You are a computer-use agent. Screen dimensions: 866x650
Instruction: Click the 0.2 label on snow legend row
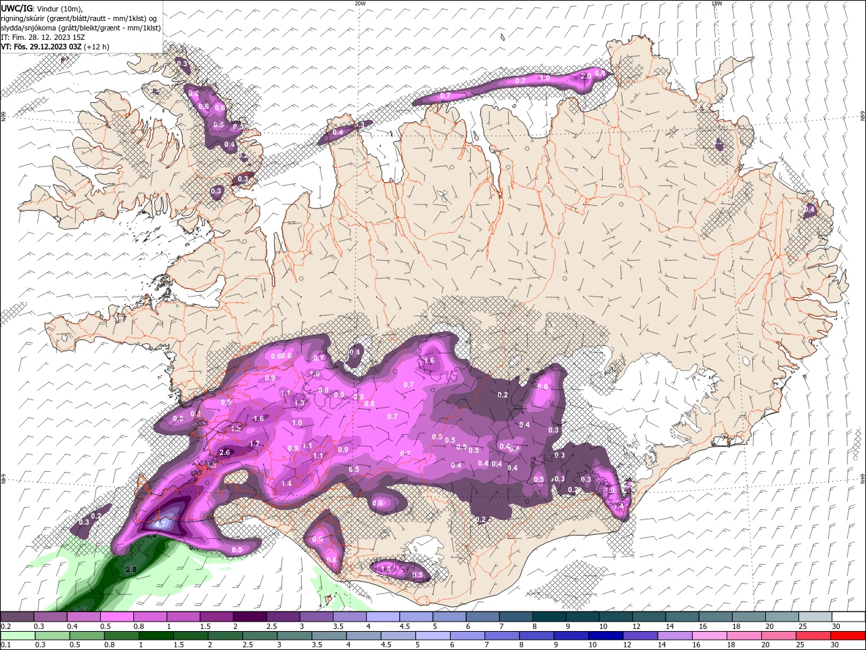(6, 626)
